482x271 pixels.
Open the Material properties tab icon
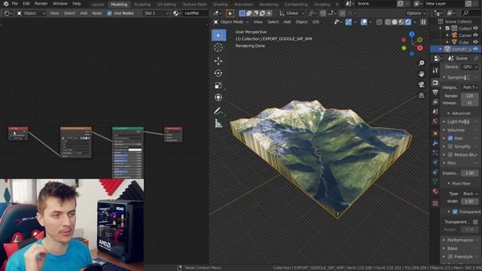435,191
